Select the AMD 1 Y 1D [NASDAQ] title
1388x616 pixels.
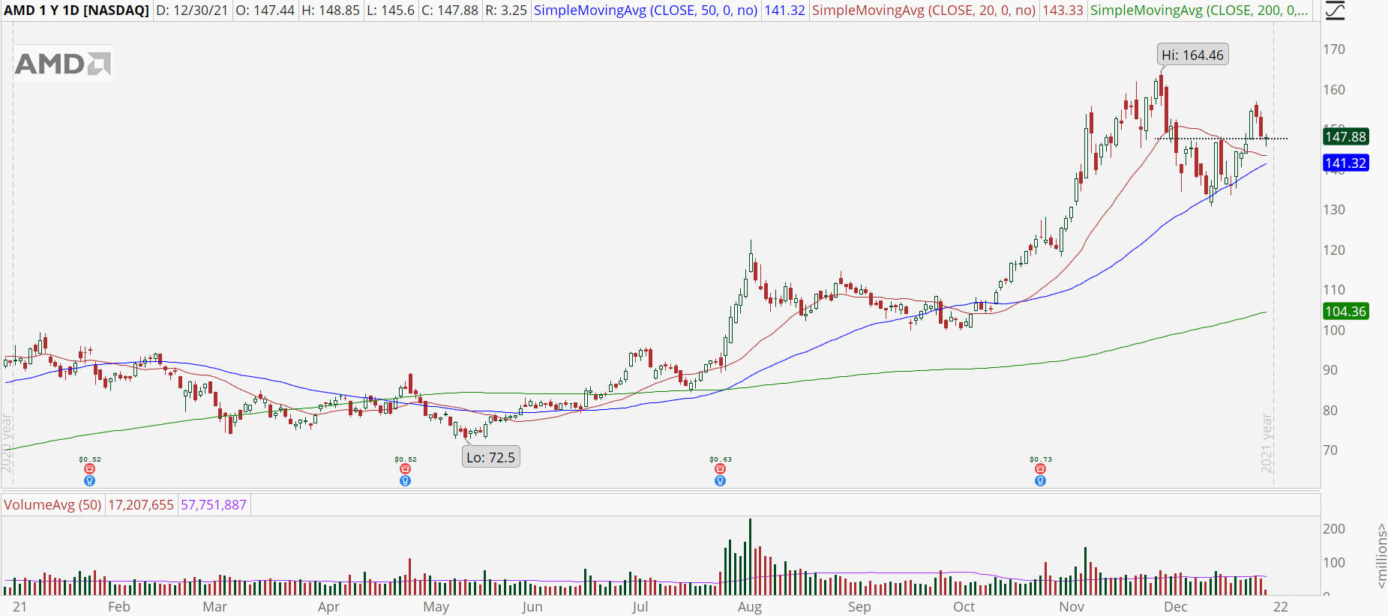76,10
